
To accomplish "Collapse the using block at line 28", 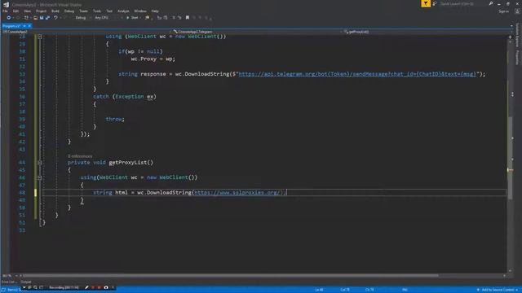I will click(x=40, y=37).
